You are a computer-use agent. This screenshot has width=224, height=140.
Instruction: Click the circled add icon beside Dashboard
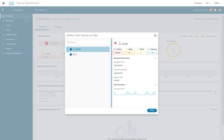(x=26, y=21)
